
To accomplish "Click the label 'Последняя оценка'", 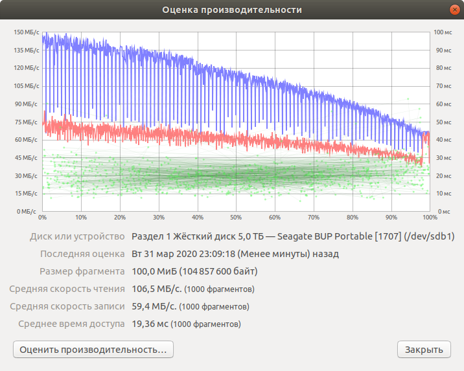I will tap(82, 254).
